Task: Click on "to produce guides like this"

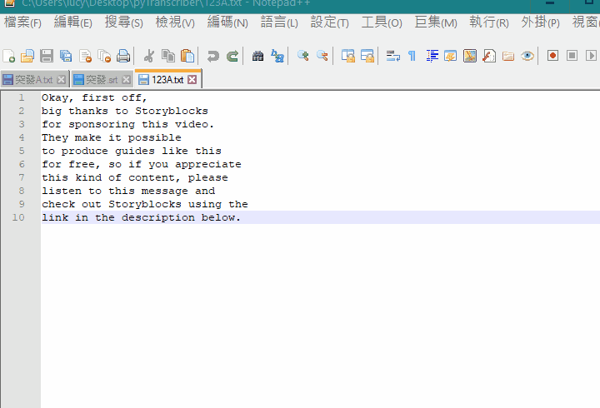Action: tap(132, 151)
